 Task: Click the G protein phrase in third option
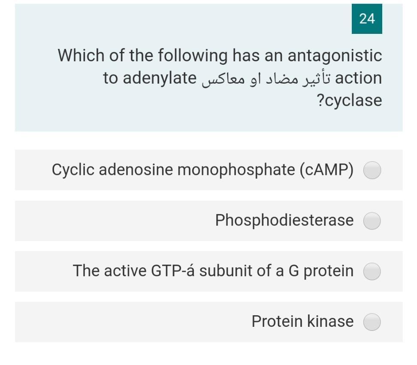(321, 271)
